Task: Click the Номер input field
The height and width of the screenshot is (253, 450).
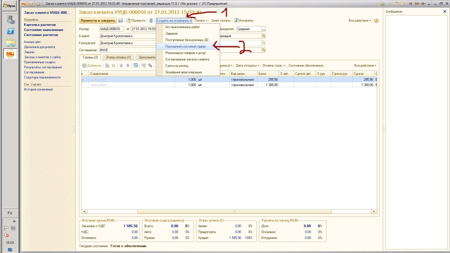Action: tap(112, 29)
